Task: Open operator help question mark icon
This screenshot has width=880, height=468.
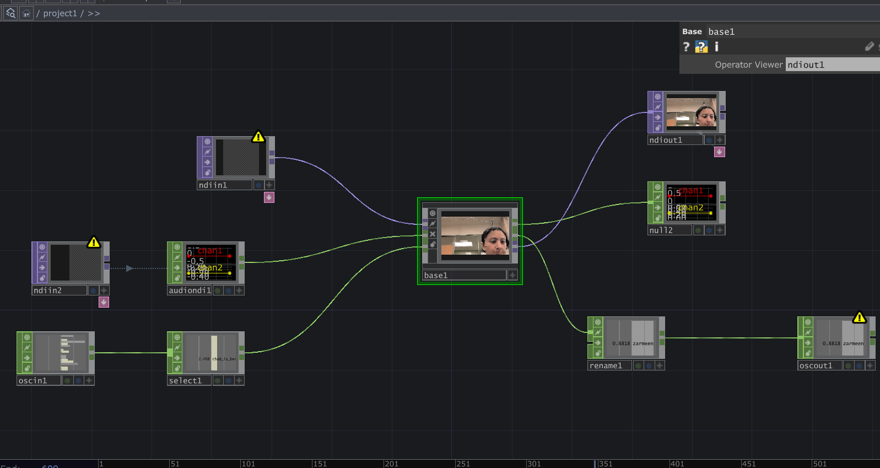Action: (x=686, y=47)
